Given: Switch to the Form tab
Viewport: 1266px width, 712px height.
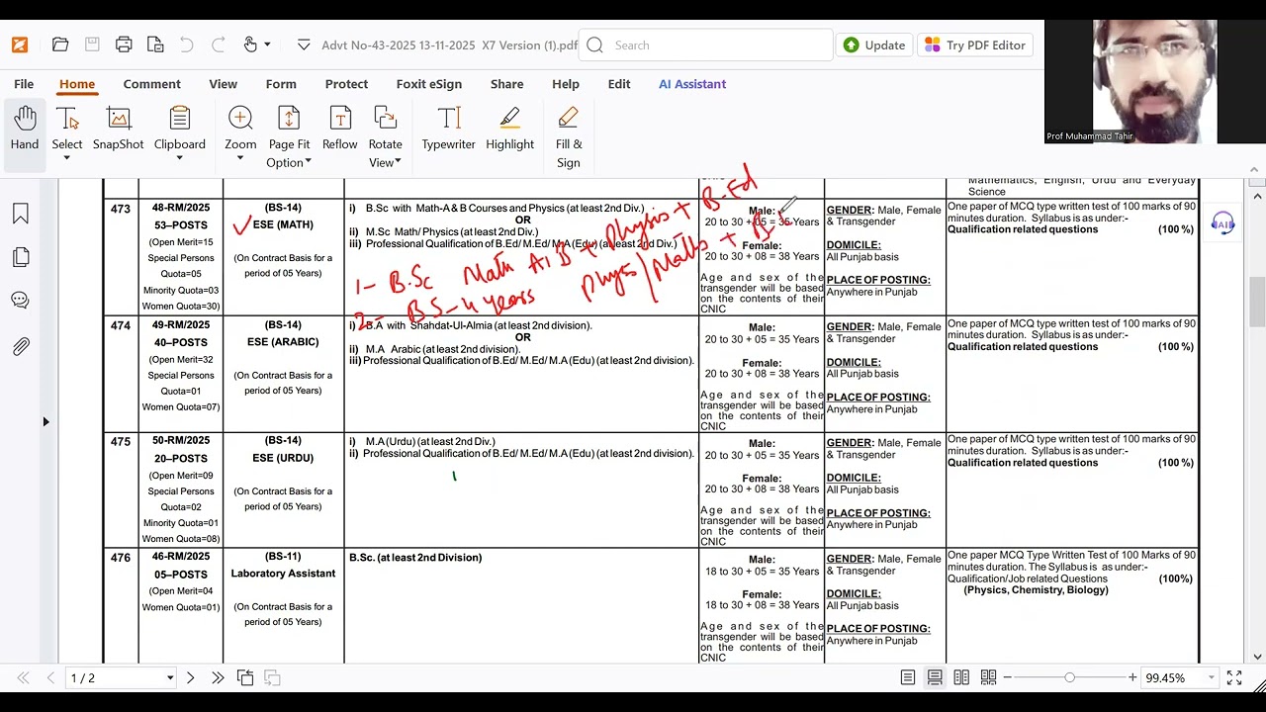Looking at the screenshot, I should (x=281, y=84).
